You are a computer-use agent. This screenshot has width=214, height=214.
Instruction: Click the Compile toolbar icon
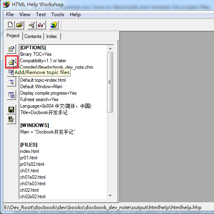point(32,25)
